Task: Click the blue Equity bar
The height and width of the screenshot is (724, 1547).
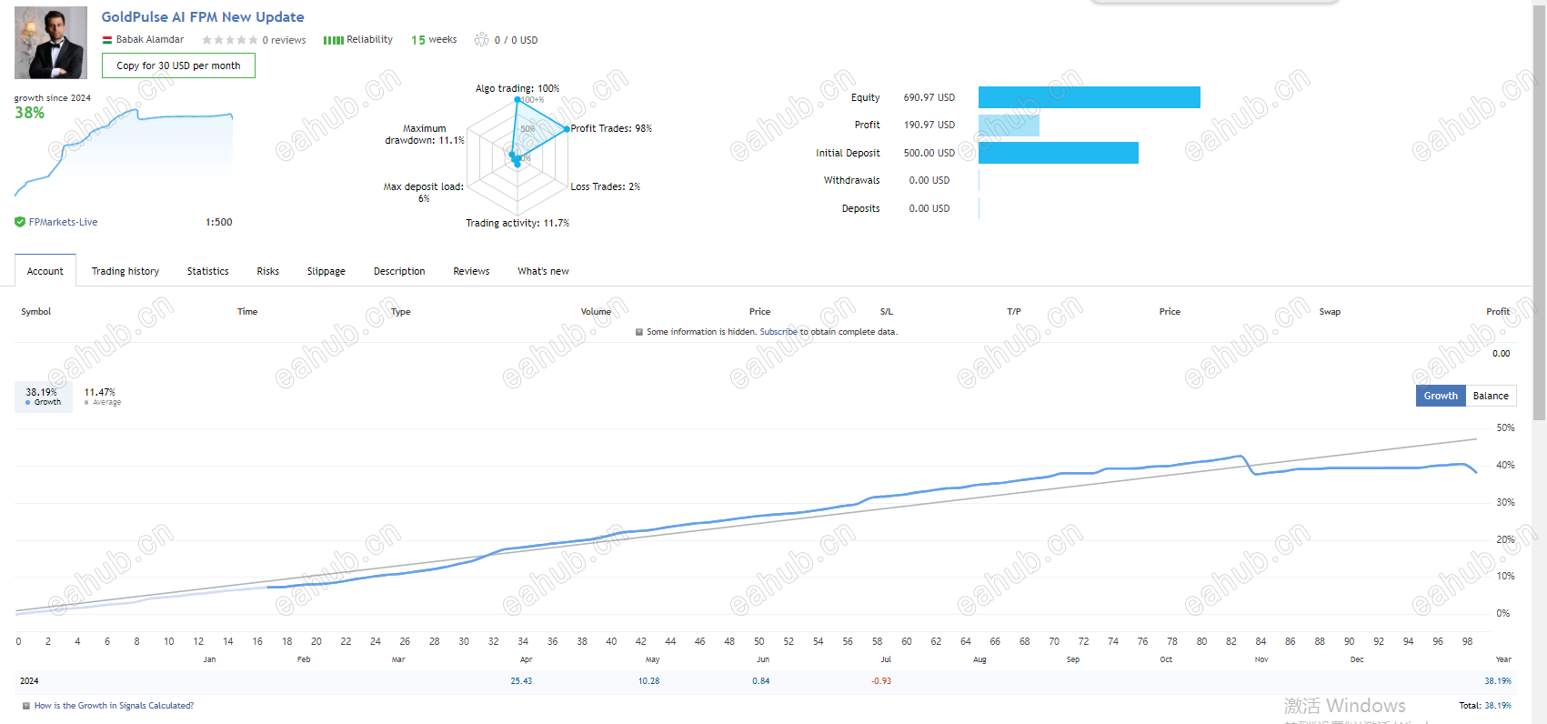Action: tap(1090, 97)
